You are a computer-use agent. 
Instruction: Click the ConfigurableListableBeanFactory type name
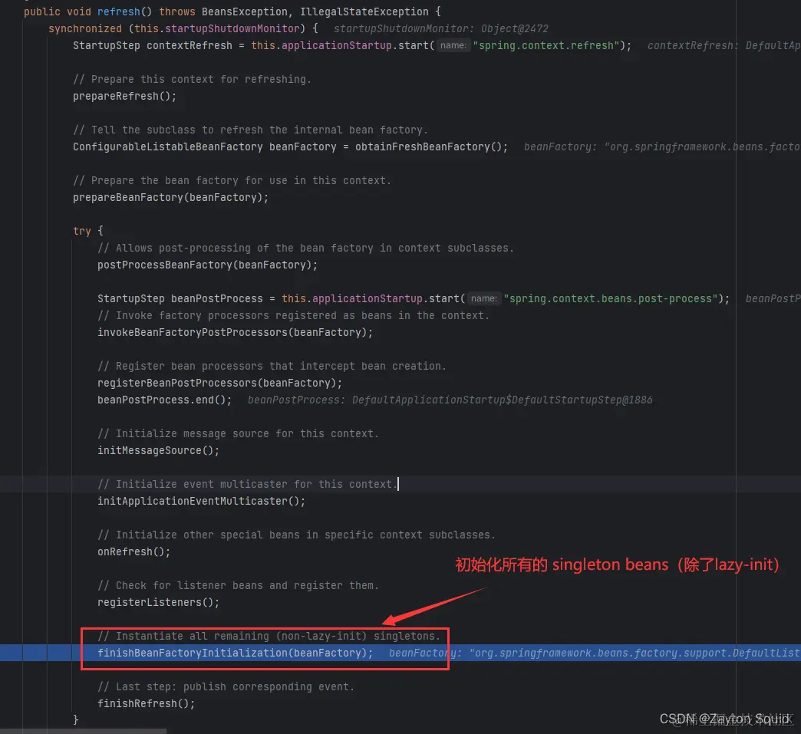pyautogui.click(x=167, y=146)
